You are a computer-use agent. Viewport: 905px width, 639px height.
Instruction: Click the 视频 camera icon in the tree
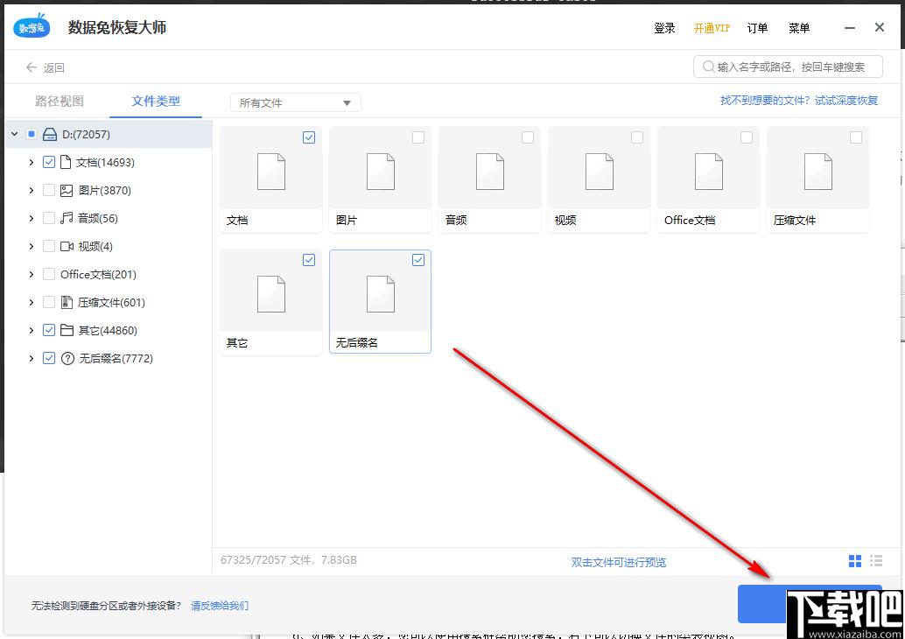coord(67,247)
